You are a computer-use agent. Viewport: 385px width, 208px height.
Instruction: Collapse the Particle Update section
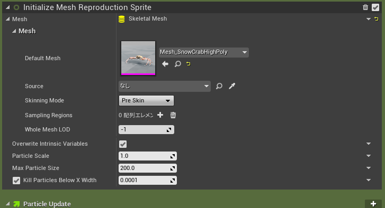8,204
